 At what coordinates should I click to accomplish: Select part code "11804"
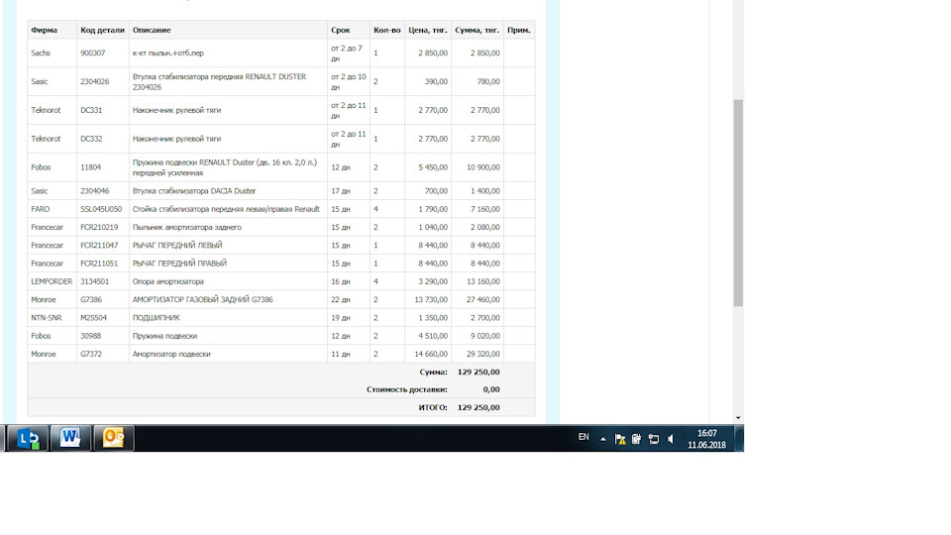click(91, 166)
